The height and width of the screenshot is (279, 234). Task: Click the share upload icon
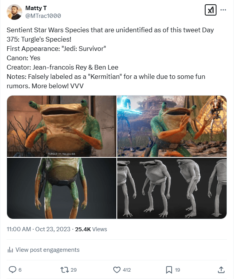click(x=221, y=269)
